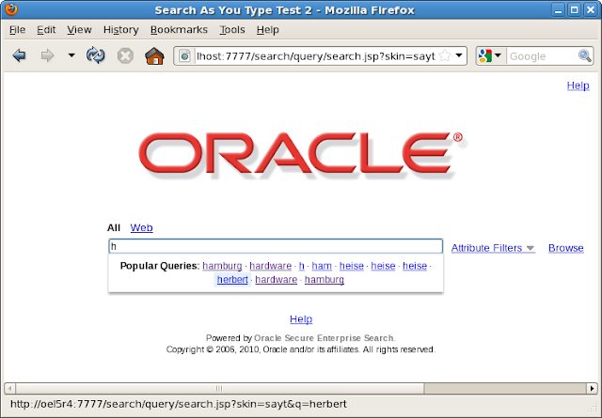Image resolution: width=602 pixels, height=418 pixels.
Task: Click the Browse link
Action: coord(566,248)
